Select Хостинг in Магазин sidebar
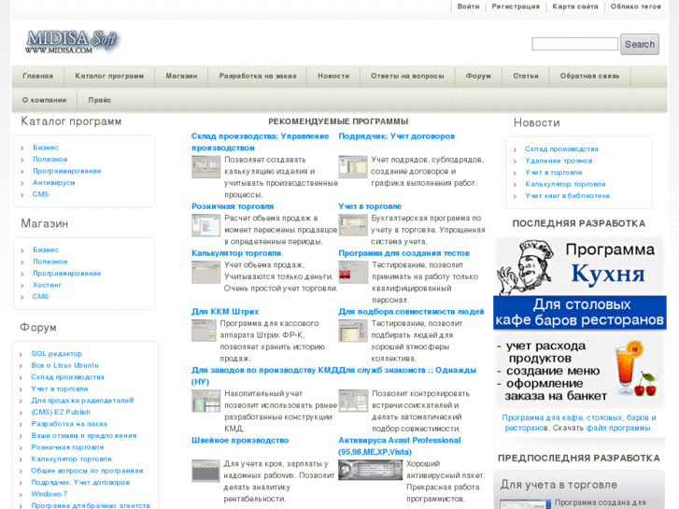Viewport: 679px width, 509px height. [x=47, y=285]
